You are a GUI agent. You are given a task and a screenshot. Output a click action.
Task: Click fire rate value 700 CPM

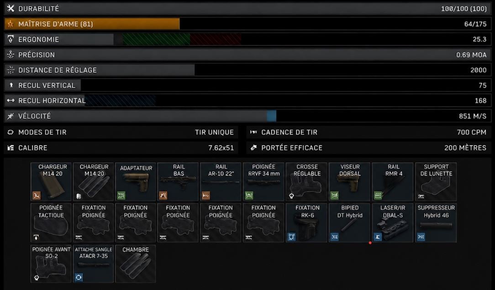click(471, 132)
